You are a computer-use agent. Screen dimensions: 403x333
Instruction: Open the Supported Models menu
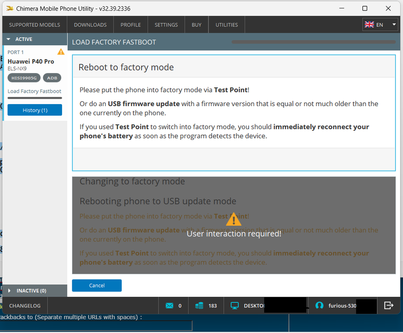tap(35, 25)
